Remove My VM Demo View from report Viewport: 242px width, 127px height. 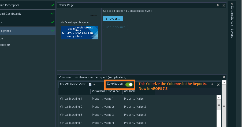click(x=218, y=84)
